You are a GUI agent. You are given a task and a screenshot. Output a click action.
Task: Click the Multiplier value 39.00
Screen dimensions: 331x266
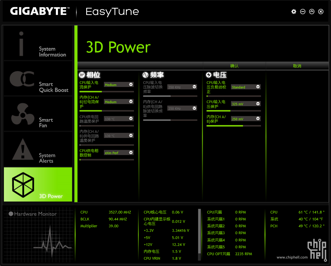point(113,226)
